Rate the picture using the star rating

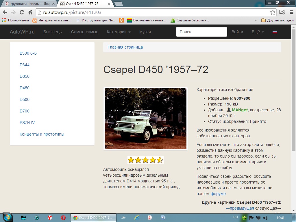pyautogui.click(x=145, y=160)
